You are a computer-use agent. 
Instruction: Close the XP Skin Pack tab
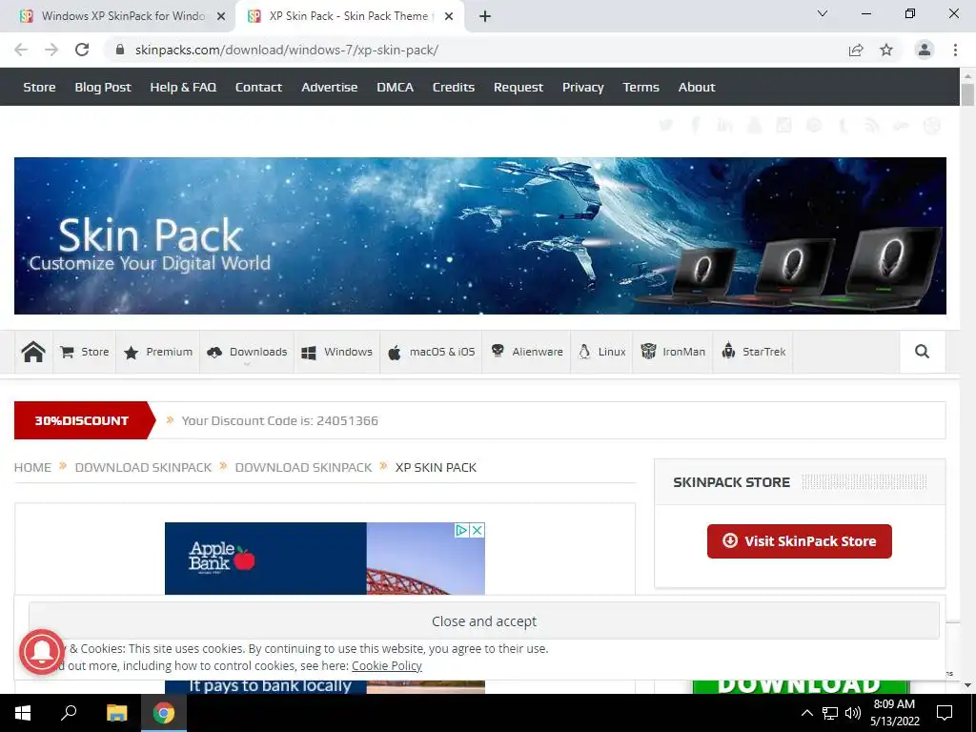coord(449,17)
